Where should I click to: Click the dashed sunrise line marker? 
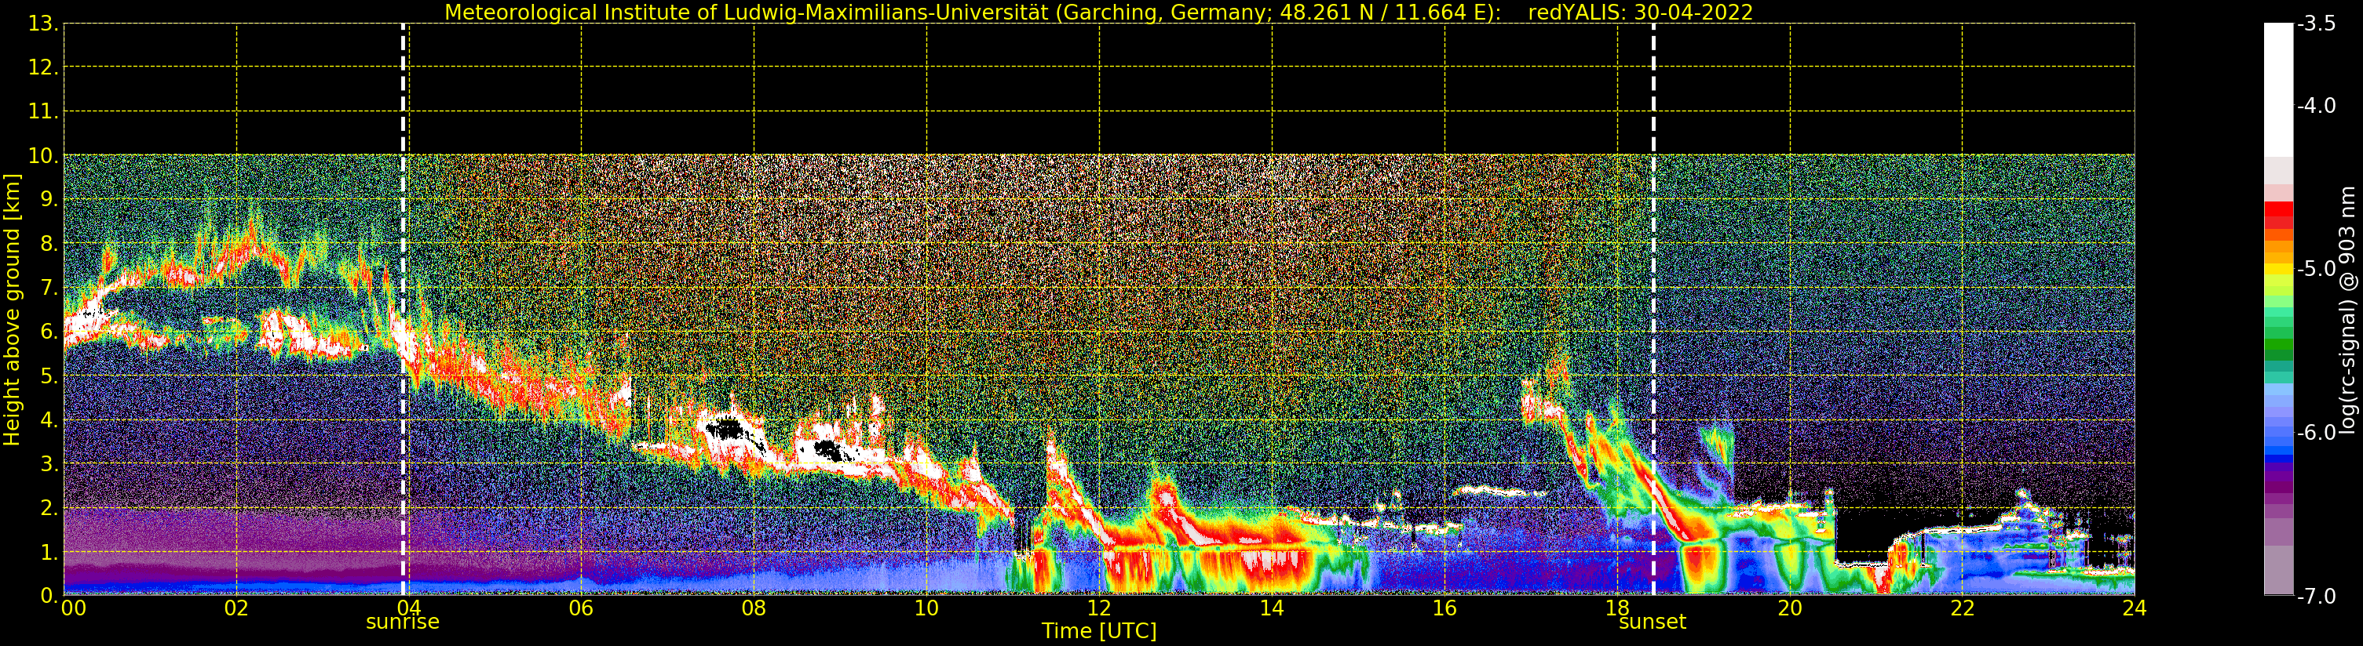[403, 309]
